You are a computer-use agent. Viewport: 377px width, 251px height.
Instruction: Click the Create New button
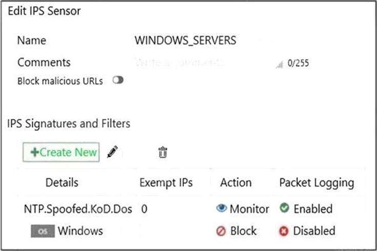point(61,152)
